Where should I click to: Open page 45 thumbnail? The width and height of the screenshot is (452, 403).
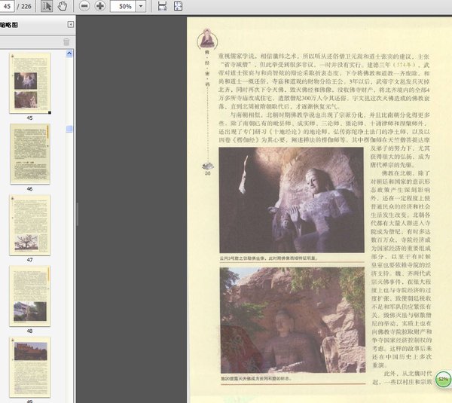[x=29, y=82]
